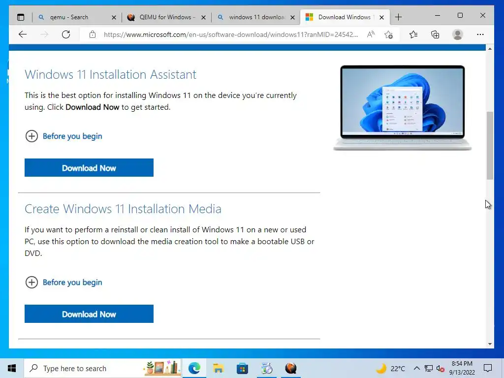Image resolution: width=504 pixels, height=378 pixels.
Task: Click the Windows 11 laptop image
Action: [403, 108]
